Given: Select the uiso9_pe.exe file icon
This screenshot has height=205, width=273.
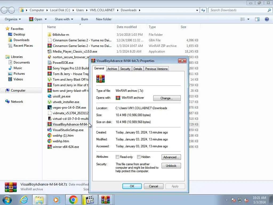Looking at the screenshot, I should coord(49,96).
